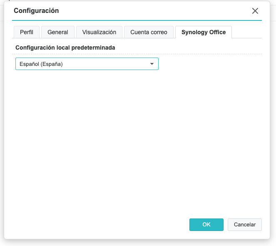Switch to the Perfil tab
This screenshot has height=246, width=276.
27,32
